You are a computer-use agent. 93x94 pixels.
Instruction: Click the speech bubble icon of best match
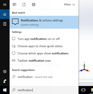pyautogui.click(x=15, y=22)
